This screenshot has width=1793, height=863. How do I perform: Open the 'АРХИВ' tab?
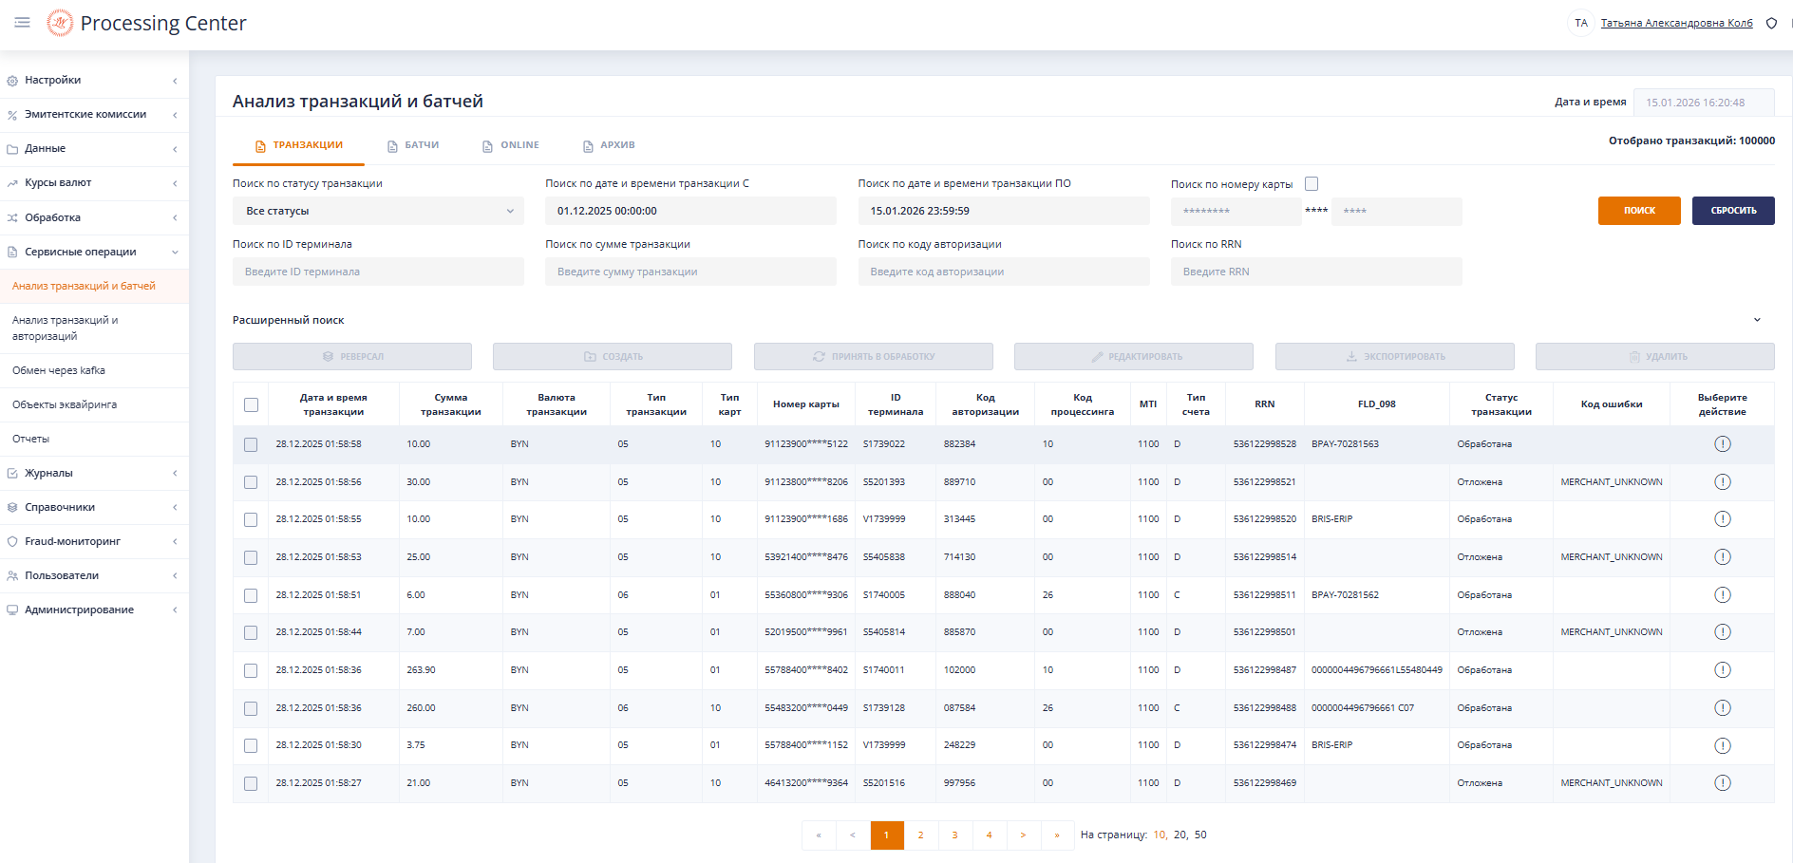[609, 145]
